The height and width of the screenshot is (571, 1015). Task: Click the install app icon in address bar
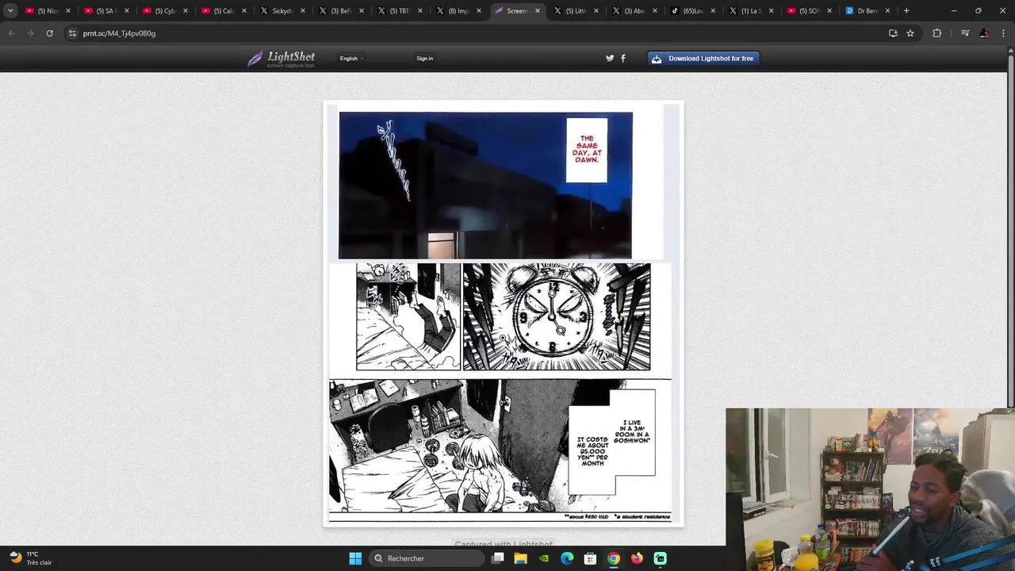[x=893, y=33]
